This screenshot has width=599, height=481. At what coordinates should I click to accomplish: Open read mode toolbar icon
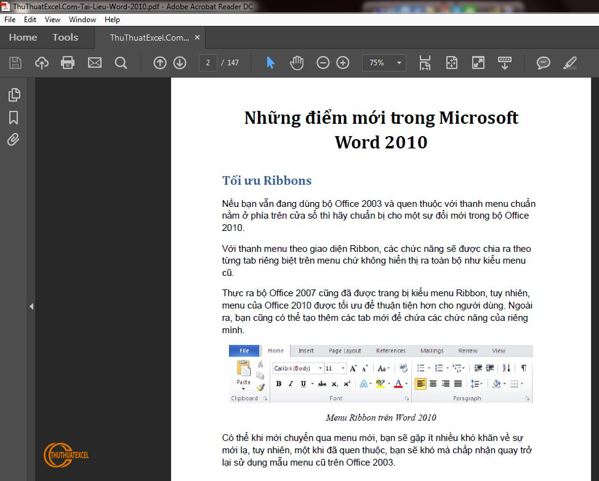[x=505, y=63]
